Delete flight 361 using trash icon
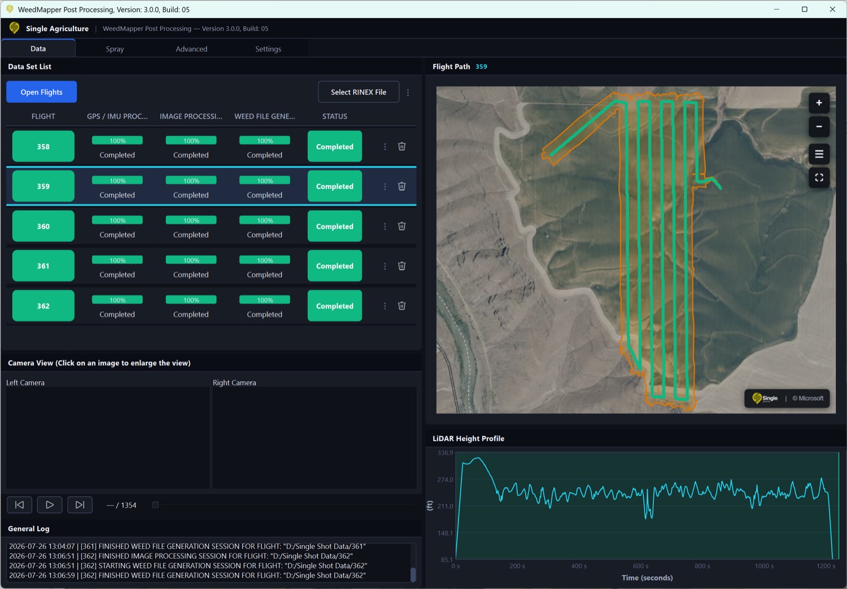The image size is (847, 589). click(x=401, y=266)
